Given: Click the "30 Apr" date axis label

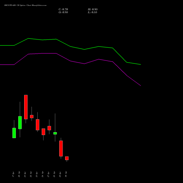Looking at the screenshot, I should (x=66, y=174).
